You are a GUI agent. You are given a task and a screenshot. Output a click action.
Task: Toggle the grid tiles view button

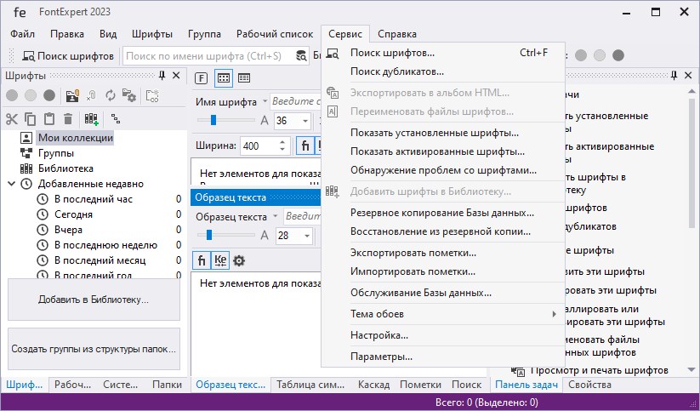(224, 78)
